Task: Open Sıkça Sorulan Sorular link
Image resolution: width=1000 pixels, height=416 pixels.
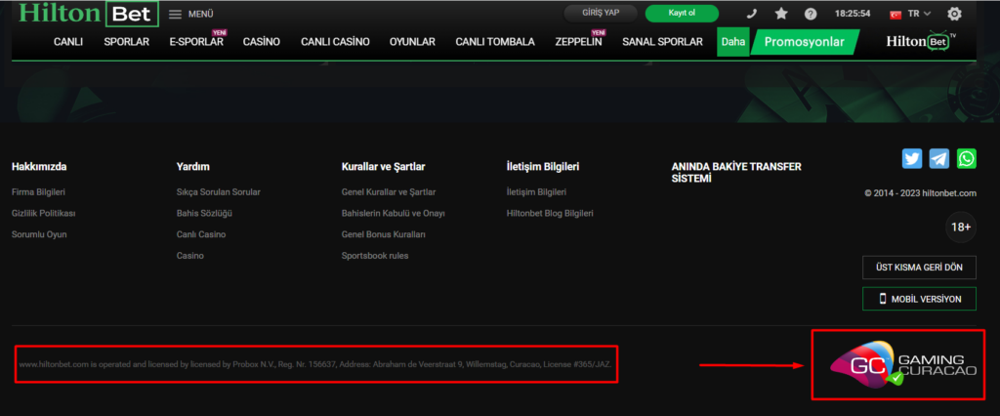Action: [x=218, y=192]
